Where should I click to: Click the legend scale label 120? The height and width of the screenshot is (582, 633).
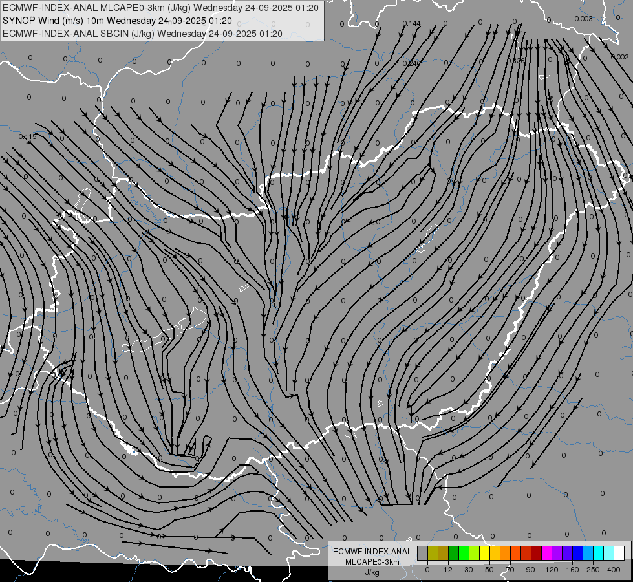pyautogui.click(x=552, y=570)
